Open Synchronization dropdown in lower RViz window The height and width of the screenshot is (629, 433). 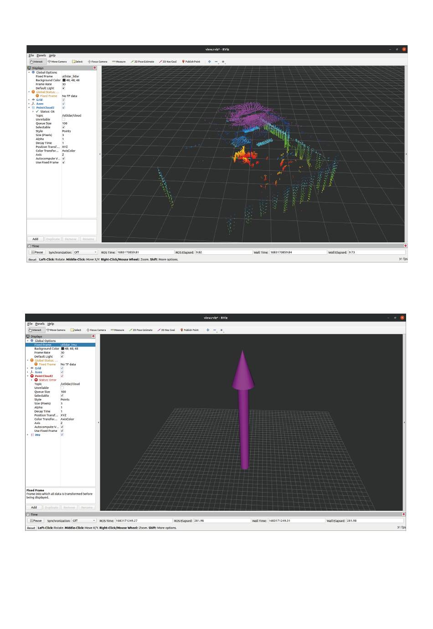[84, 521]
